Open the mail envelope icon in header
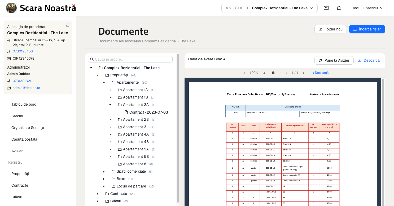 pos(326,8)
